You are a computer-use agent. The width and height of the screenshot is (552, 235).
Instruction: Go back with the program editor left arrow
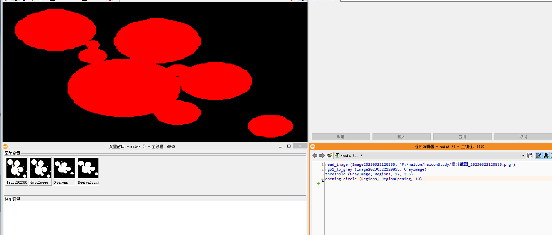[x=315, y=155]
